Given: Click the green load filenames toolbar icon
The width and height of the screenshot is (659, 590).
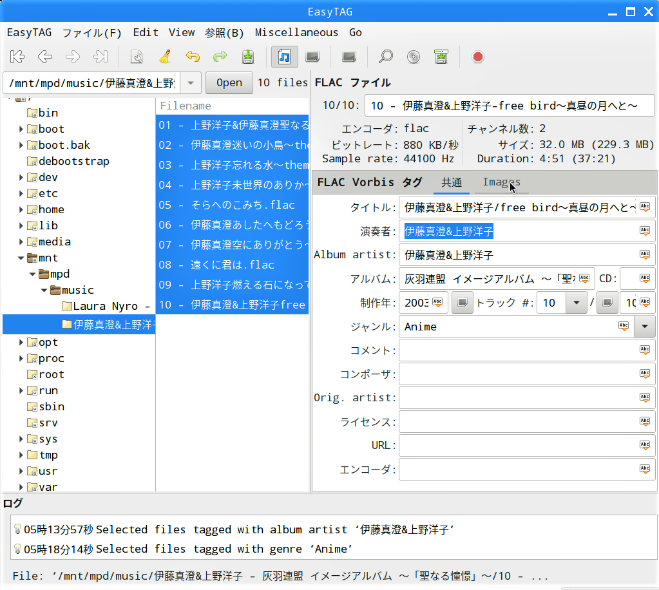Looking at the screenshot, I should coord(441,57).
